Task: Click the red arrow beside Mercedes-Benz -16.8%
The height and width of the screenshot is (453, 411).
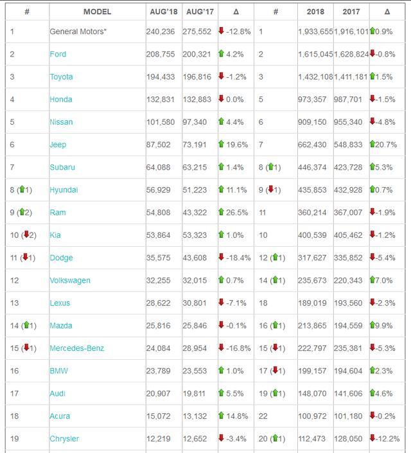Action: click(222, 348)
